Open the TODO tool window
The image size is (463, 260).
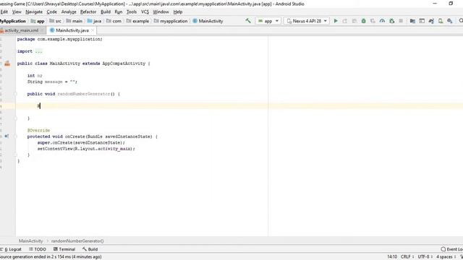tap(38, 249)
